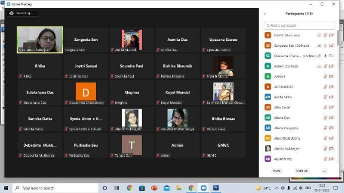
Task: Open PowerPoint from the taskbar
Action: (x=154, y=188)
